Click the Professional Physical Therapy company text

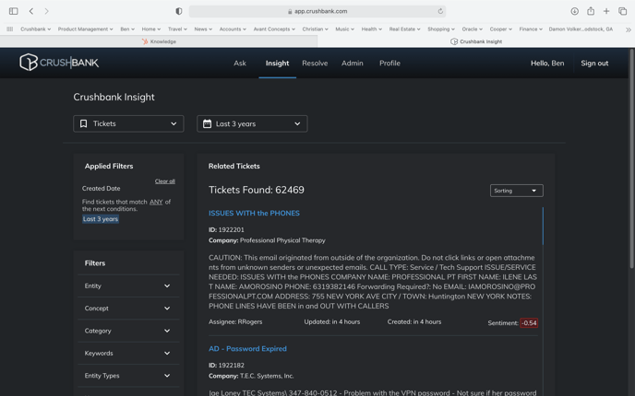282,240
